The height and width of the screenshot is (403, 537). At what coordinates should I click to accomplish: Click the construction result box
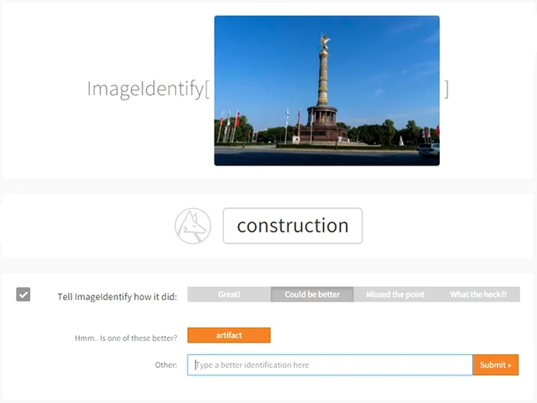pos(293,226)
